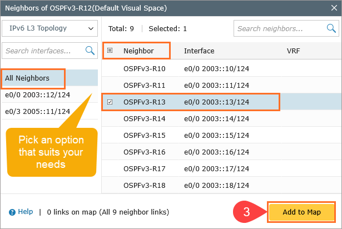This screenshot has height=229, width=342.
Task: Open the Help link
Action: (25, 212)
